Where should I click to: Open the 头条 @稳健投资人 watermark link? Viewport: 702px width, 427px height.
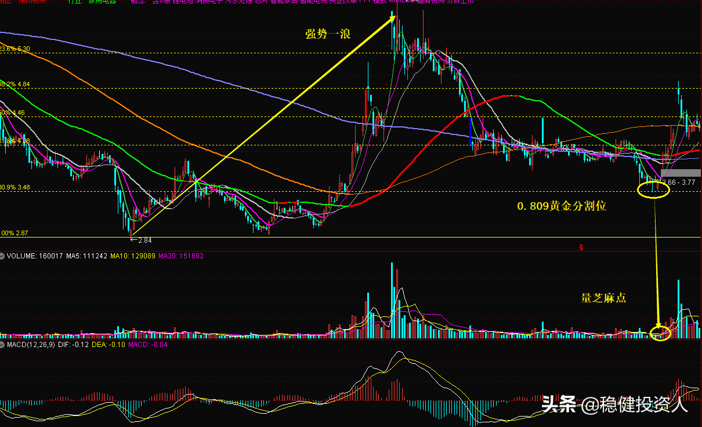(x=615, y=404)
